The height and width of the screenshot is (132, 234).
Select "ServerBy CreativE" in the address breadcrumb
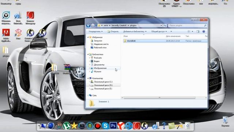point(119,25)
